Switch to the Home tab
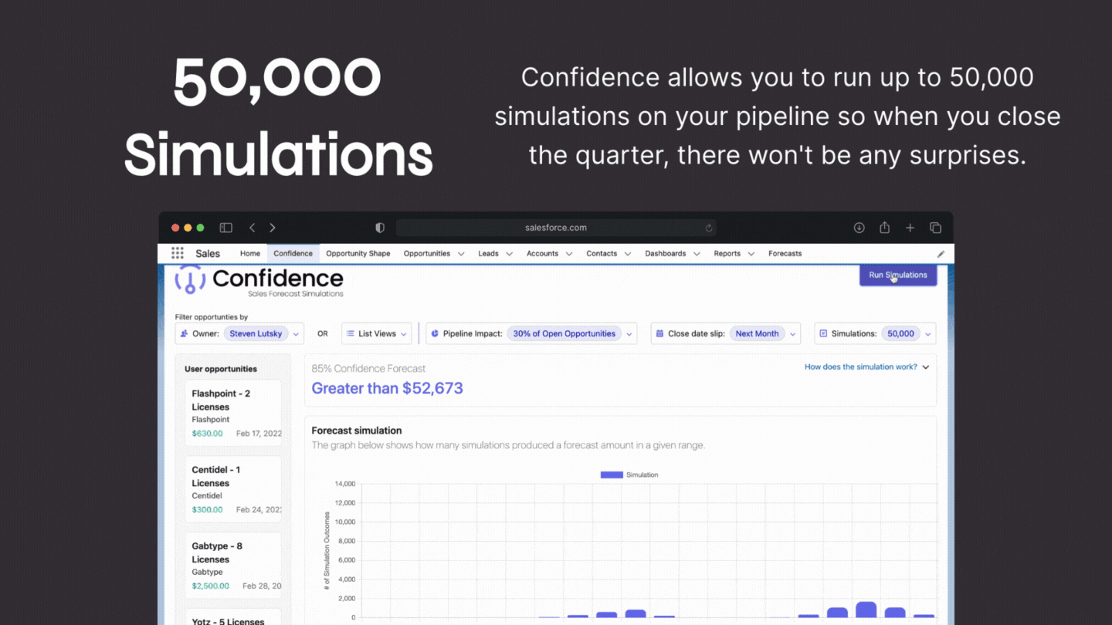Viewport: 1112px width, 625px height. (249, 253)
